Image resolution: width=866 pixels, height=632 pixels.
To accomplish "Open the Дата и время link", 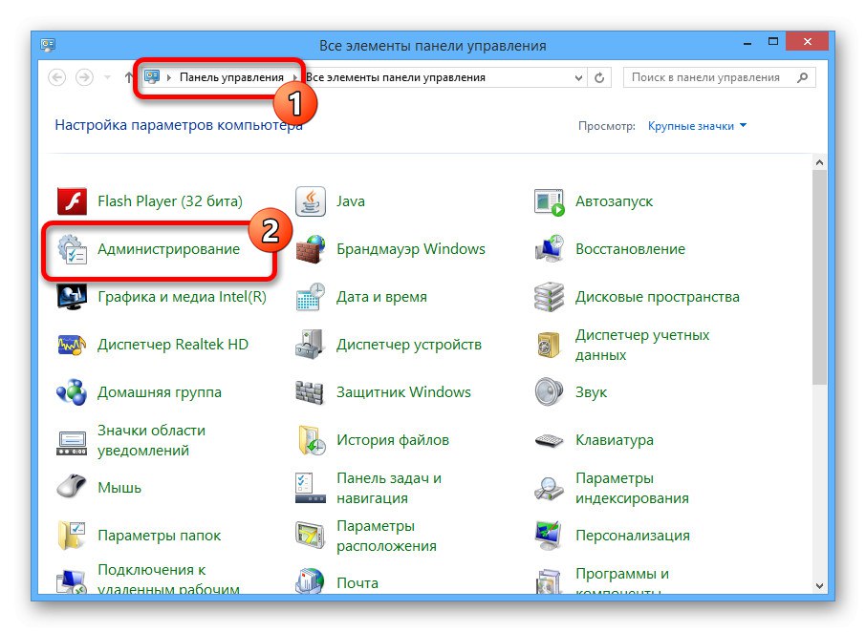I will point(382,297).
